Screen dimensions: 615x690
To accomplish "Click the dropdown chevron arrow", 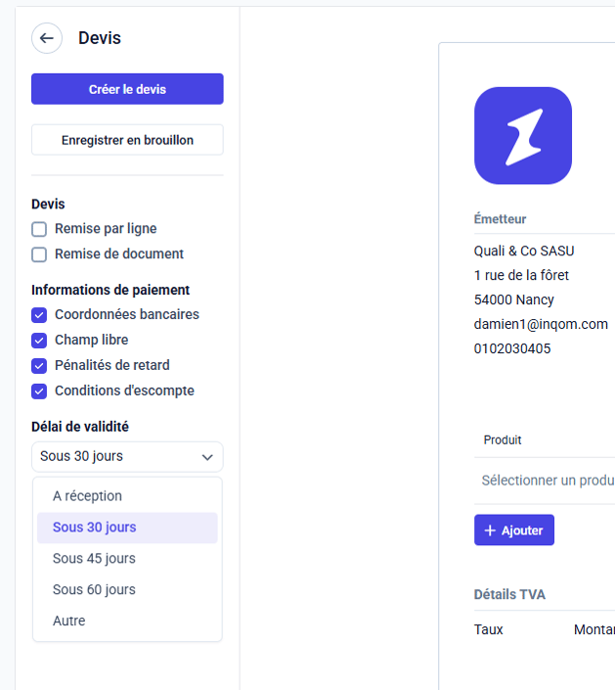I will [207, 457].
